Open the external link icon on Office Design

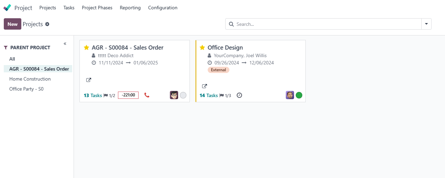pos(204,86)
